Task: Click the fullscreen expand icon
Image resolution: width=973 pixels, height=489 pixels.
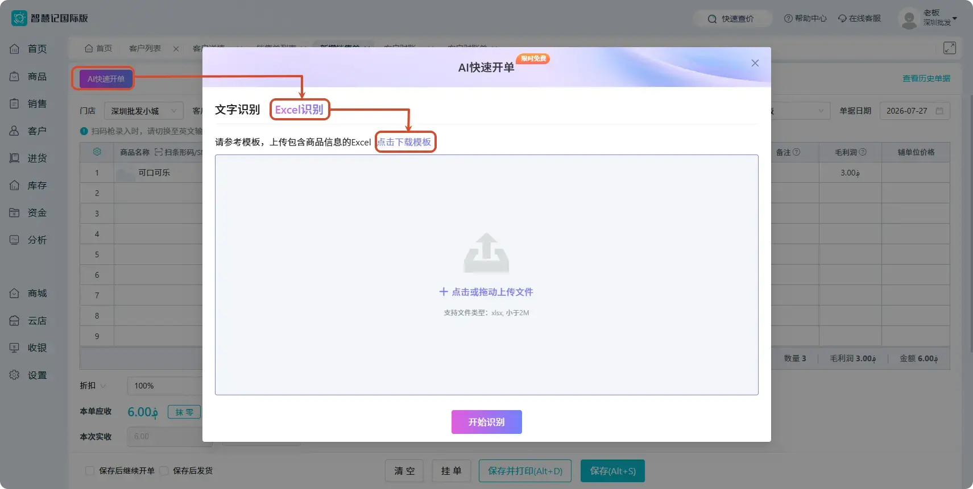Action: (949, 48)
